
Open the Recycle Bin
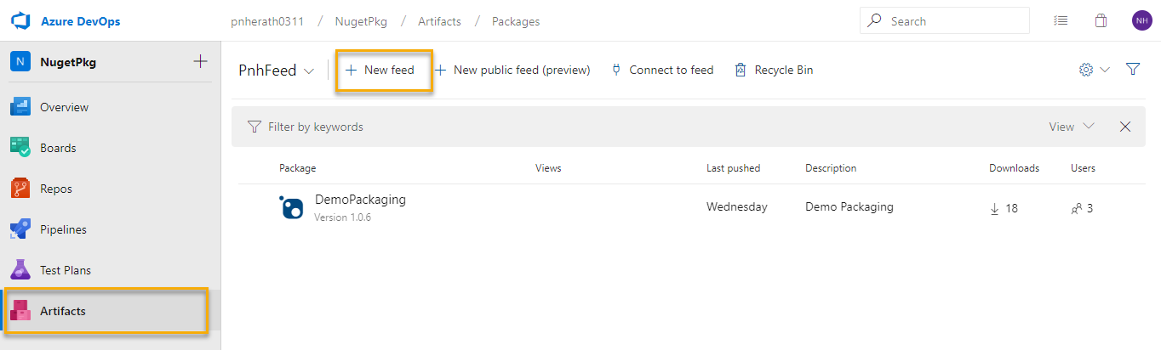pyautogui.click(x=774, y=71)
